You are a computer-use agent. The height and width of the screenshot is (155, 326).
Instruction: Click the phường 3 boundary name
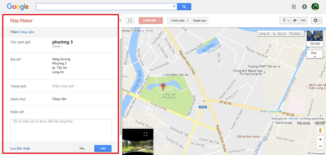point(62,42)
